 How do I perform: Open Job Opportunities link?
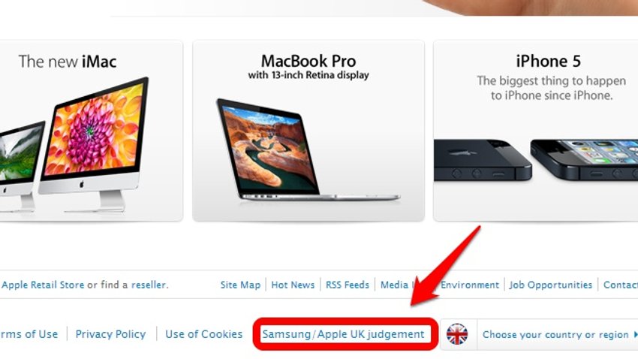551,285
